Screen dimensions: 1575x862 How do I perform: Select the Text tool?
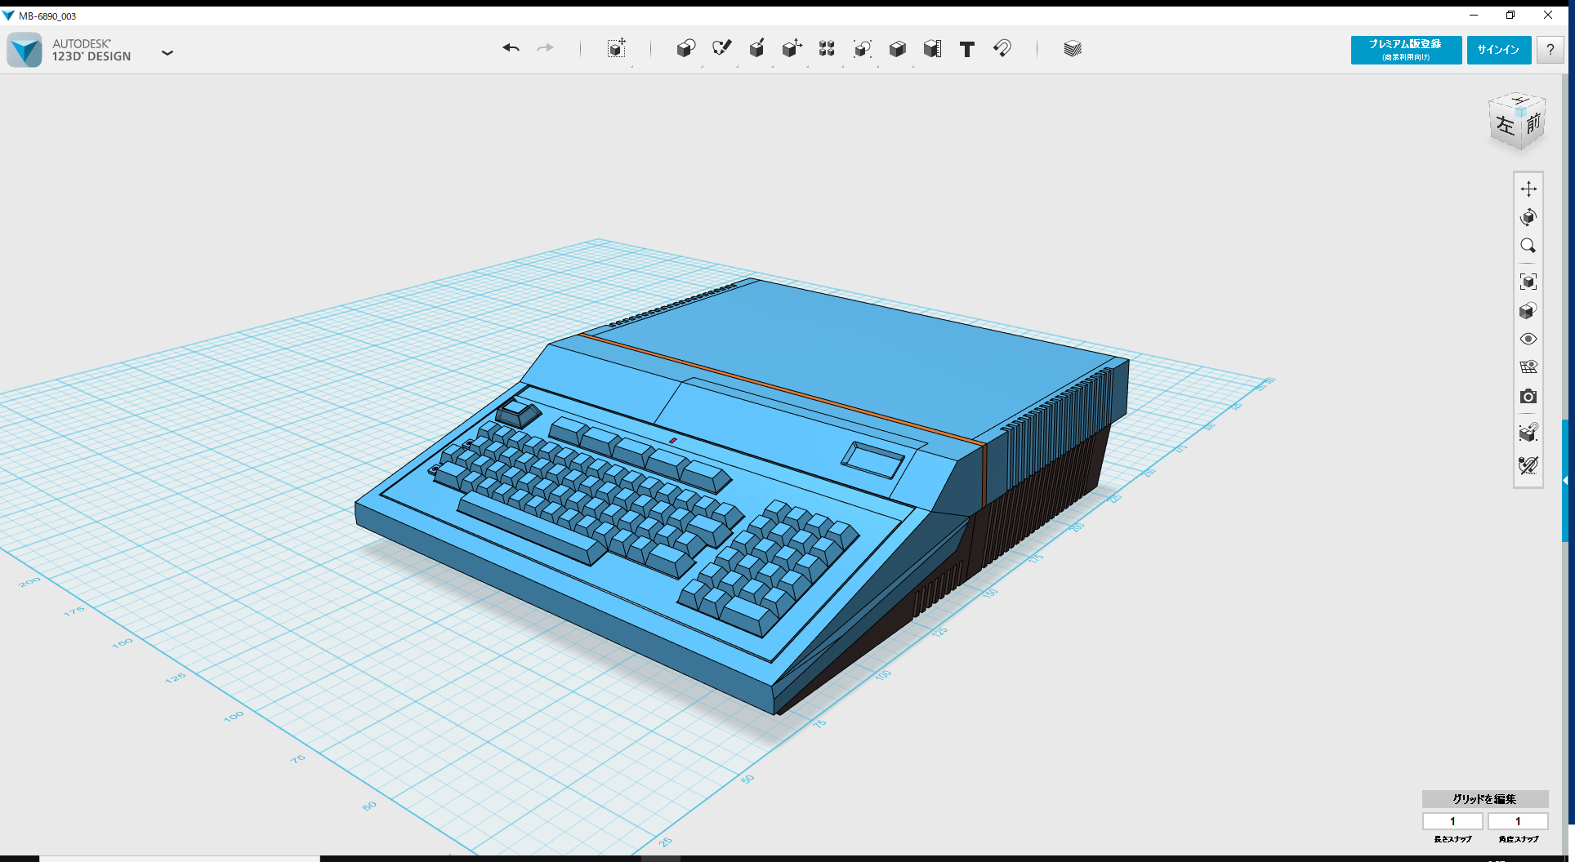[967, 49]
